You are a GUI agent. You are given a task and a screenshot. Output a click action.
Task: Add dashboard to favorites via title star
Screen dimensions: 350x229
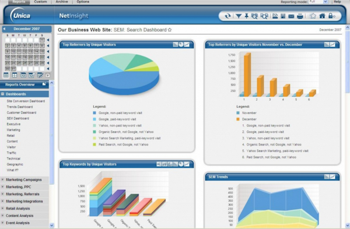[170, 30]
